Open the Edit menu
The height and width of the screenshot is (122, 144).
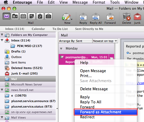pyautogui.click(x=51, y=2)
